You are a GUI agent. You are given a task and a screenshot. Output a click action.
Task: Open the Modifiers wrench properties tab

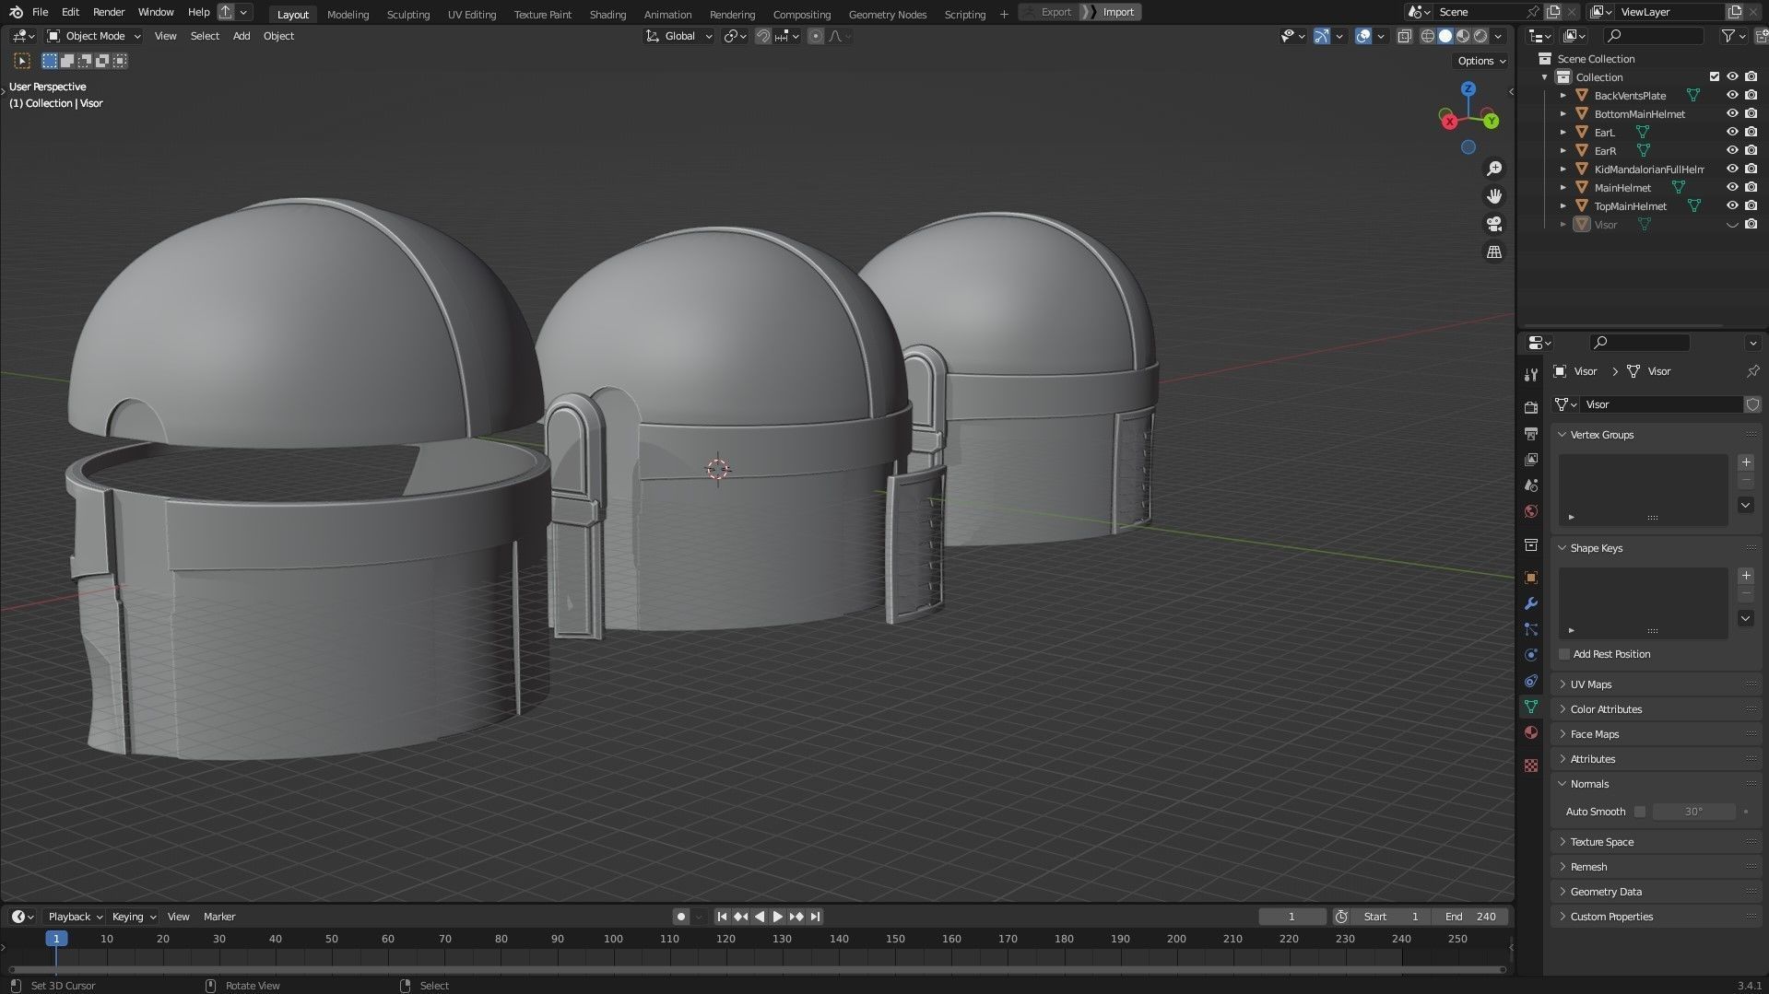[x=1531, y=603]
